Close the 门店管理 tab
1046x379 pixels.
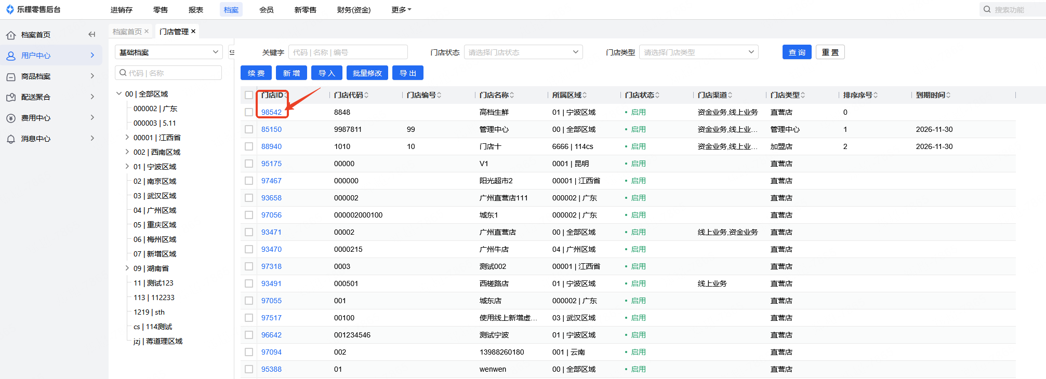click(x=193, y=32)
